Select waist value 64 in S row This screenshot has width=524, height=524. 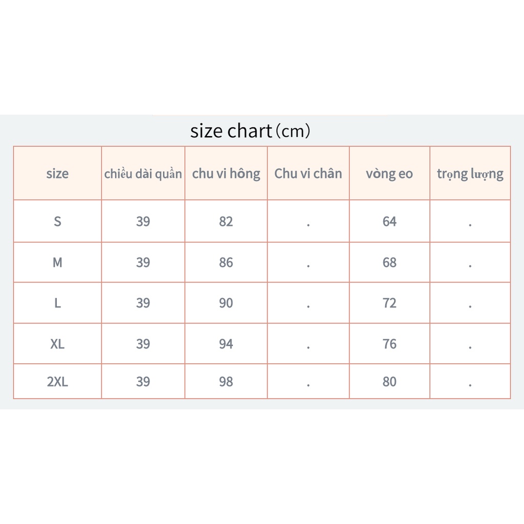tap(389, 222)
